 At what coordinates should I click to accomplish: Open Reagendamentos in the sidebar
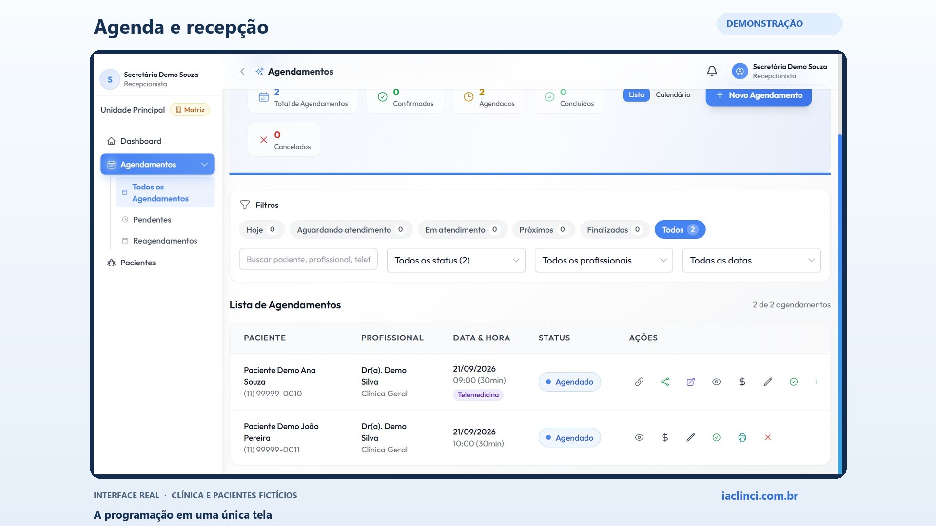tap(165, 241)
